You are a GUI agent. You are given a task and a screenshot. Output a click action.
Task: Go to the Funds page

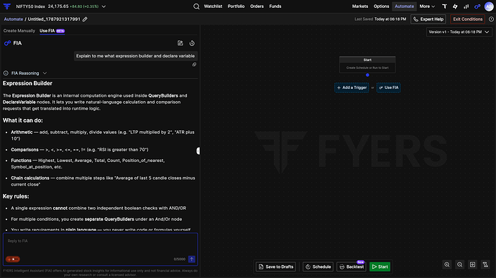tap(275, 6)
